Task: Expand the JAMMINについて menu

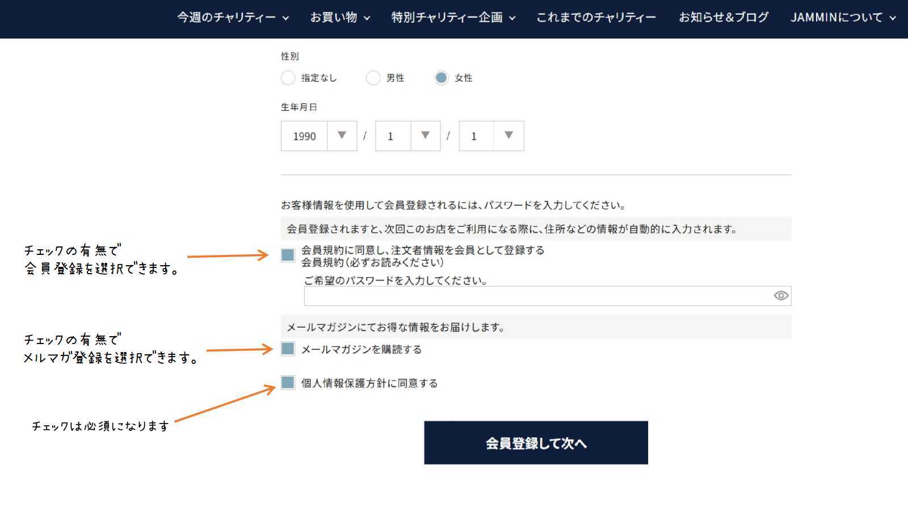Action: [x=843, y=18]
